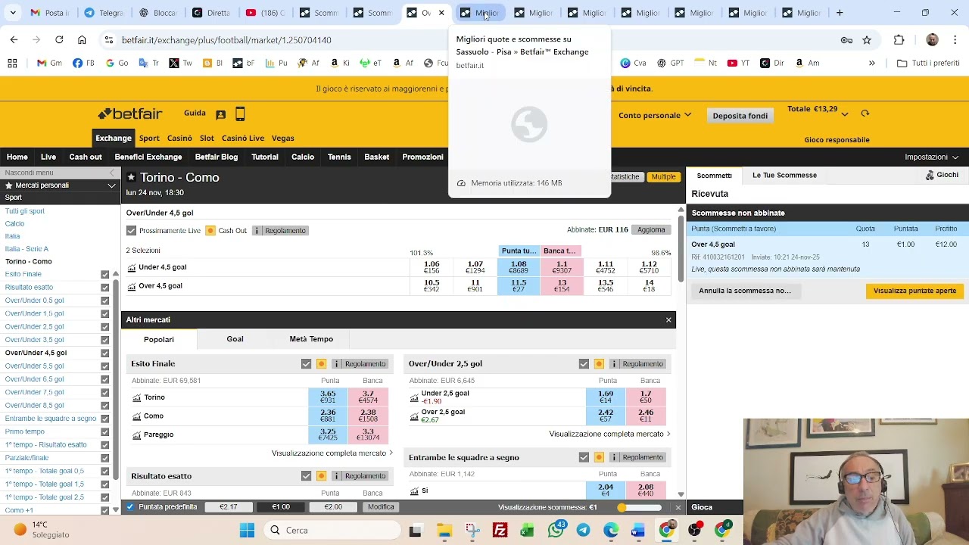Open Visualizzazione completa mercato under Over/Under 2,5
This screenshot has width=969, height=545.
(x=610, y=434)
